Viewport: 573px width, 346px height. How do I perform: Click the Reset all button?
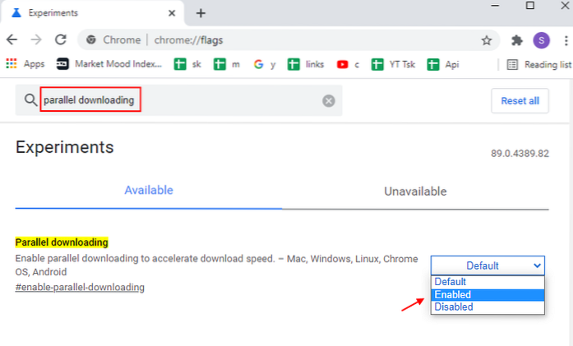(x=520, y=100)
